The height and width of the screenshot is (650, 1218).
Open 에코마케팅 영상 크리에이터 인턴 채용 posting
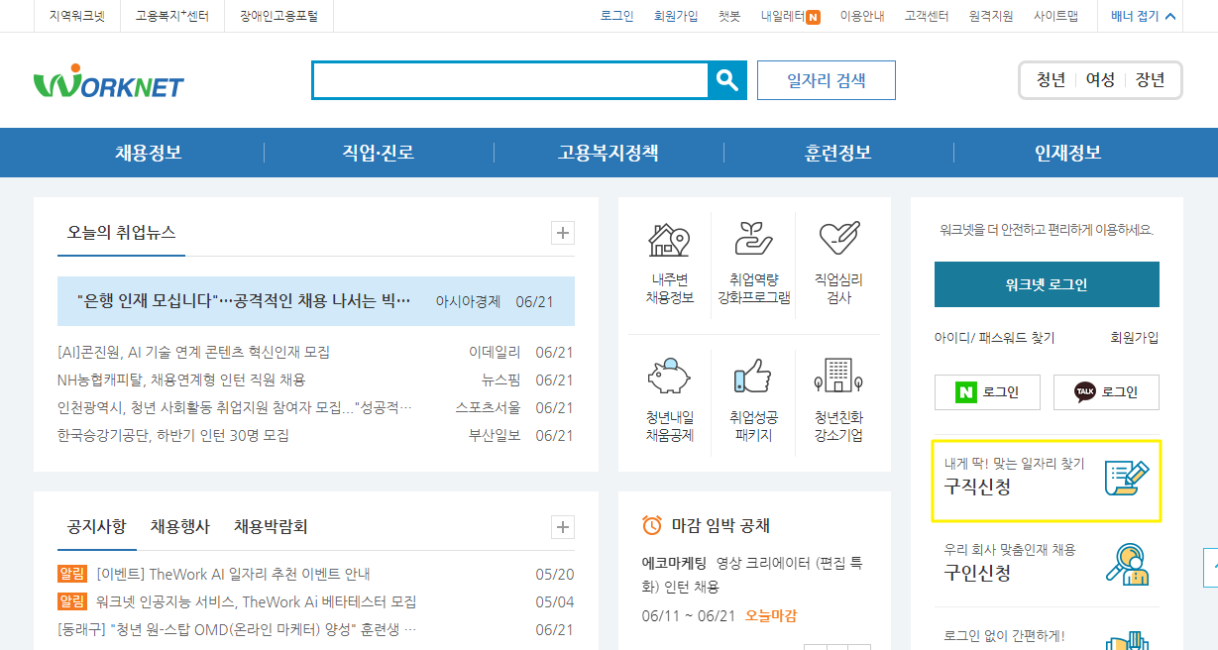click(754, 575)
